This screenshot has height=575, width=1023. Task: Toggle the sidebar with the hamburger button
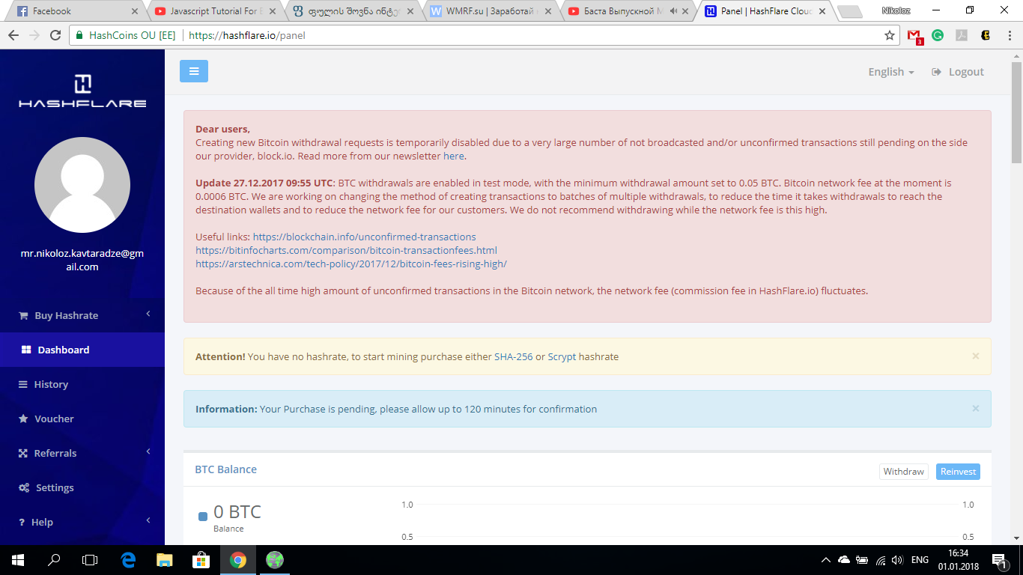[x=194, y=71]
